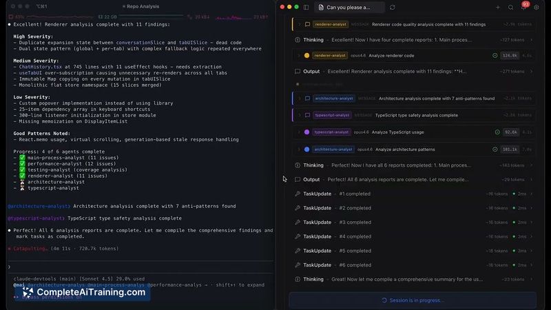Image resolution: width=551 pixels, height=310 pixels.
Task: Click '@typescript-analyst' mention in terminal output
Action: [x=37, y=218]
